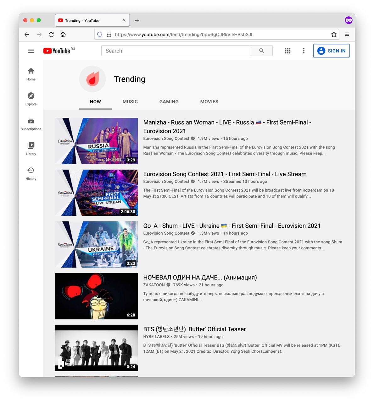Click the browser forward arrow
This screenshot has height=402, width=374.
pyautogui.click(x=39, y=35)
